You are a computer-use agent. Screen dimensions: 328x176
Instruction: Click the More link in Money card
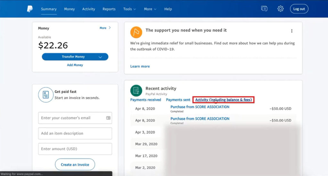(103, 28)
